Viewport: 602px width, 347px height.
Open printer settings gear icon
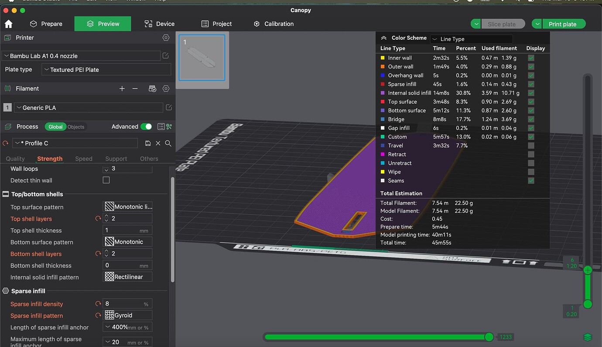pyautogui.click(x=166, y=38)
